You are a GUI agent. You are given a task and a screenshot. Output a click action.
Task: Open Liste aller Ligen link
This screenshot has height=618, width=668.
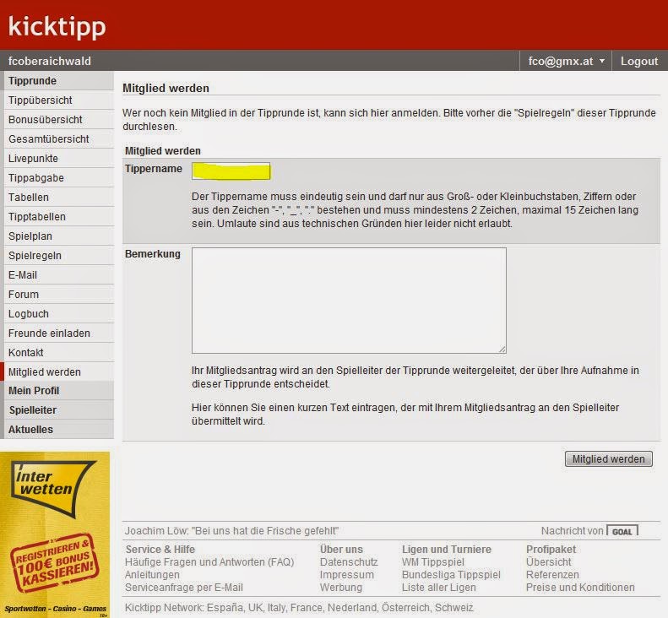click(439, 588)
